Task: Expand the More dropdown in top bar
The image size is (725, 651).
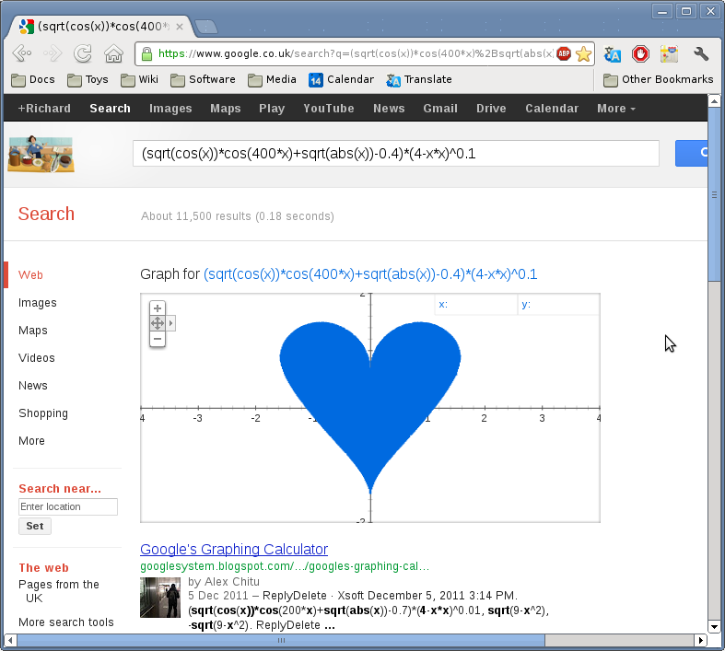Action: pyautogui.click(x=616, y=109)
